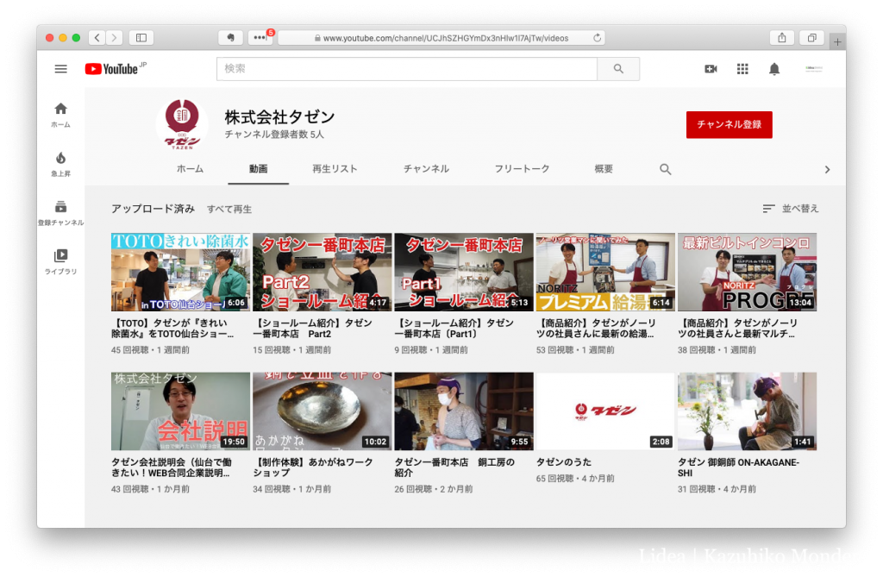The image size is (883, 577).
Task: Click the YouTube logo
Action: (x=112, y=69)
